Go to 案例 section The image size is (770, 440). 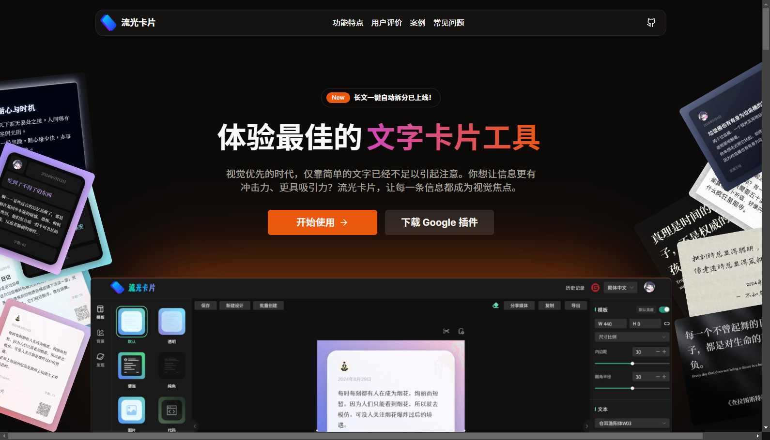coord(417,23)
